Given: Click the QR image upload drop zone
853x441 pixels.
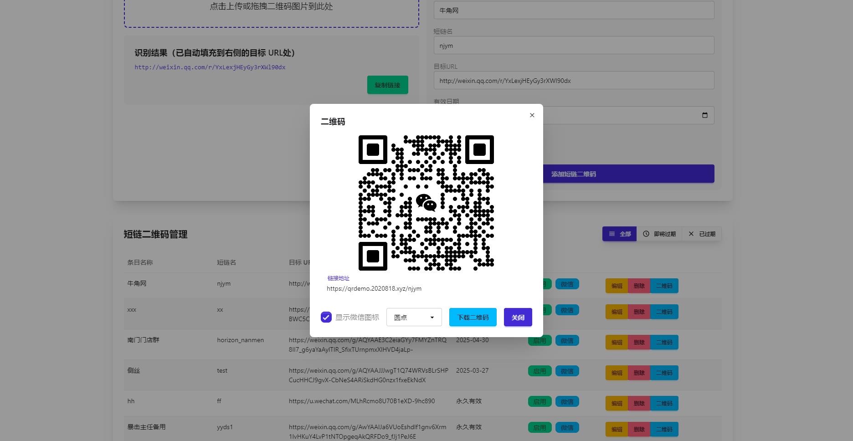Looking at the screenshot, I should tap(271, 13).
